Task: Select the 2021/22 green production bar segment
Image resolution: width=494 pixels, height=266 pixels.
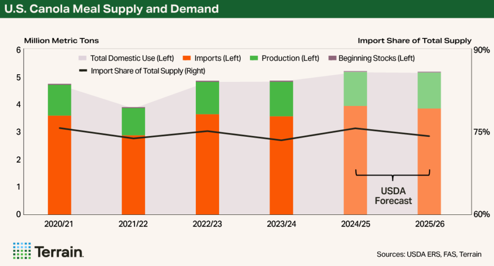Action: tap(133, 121)
